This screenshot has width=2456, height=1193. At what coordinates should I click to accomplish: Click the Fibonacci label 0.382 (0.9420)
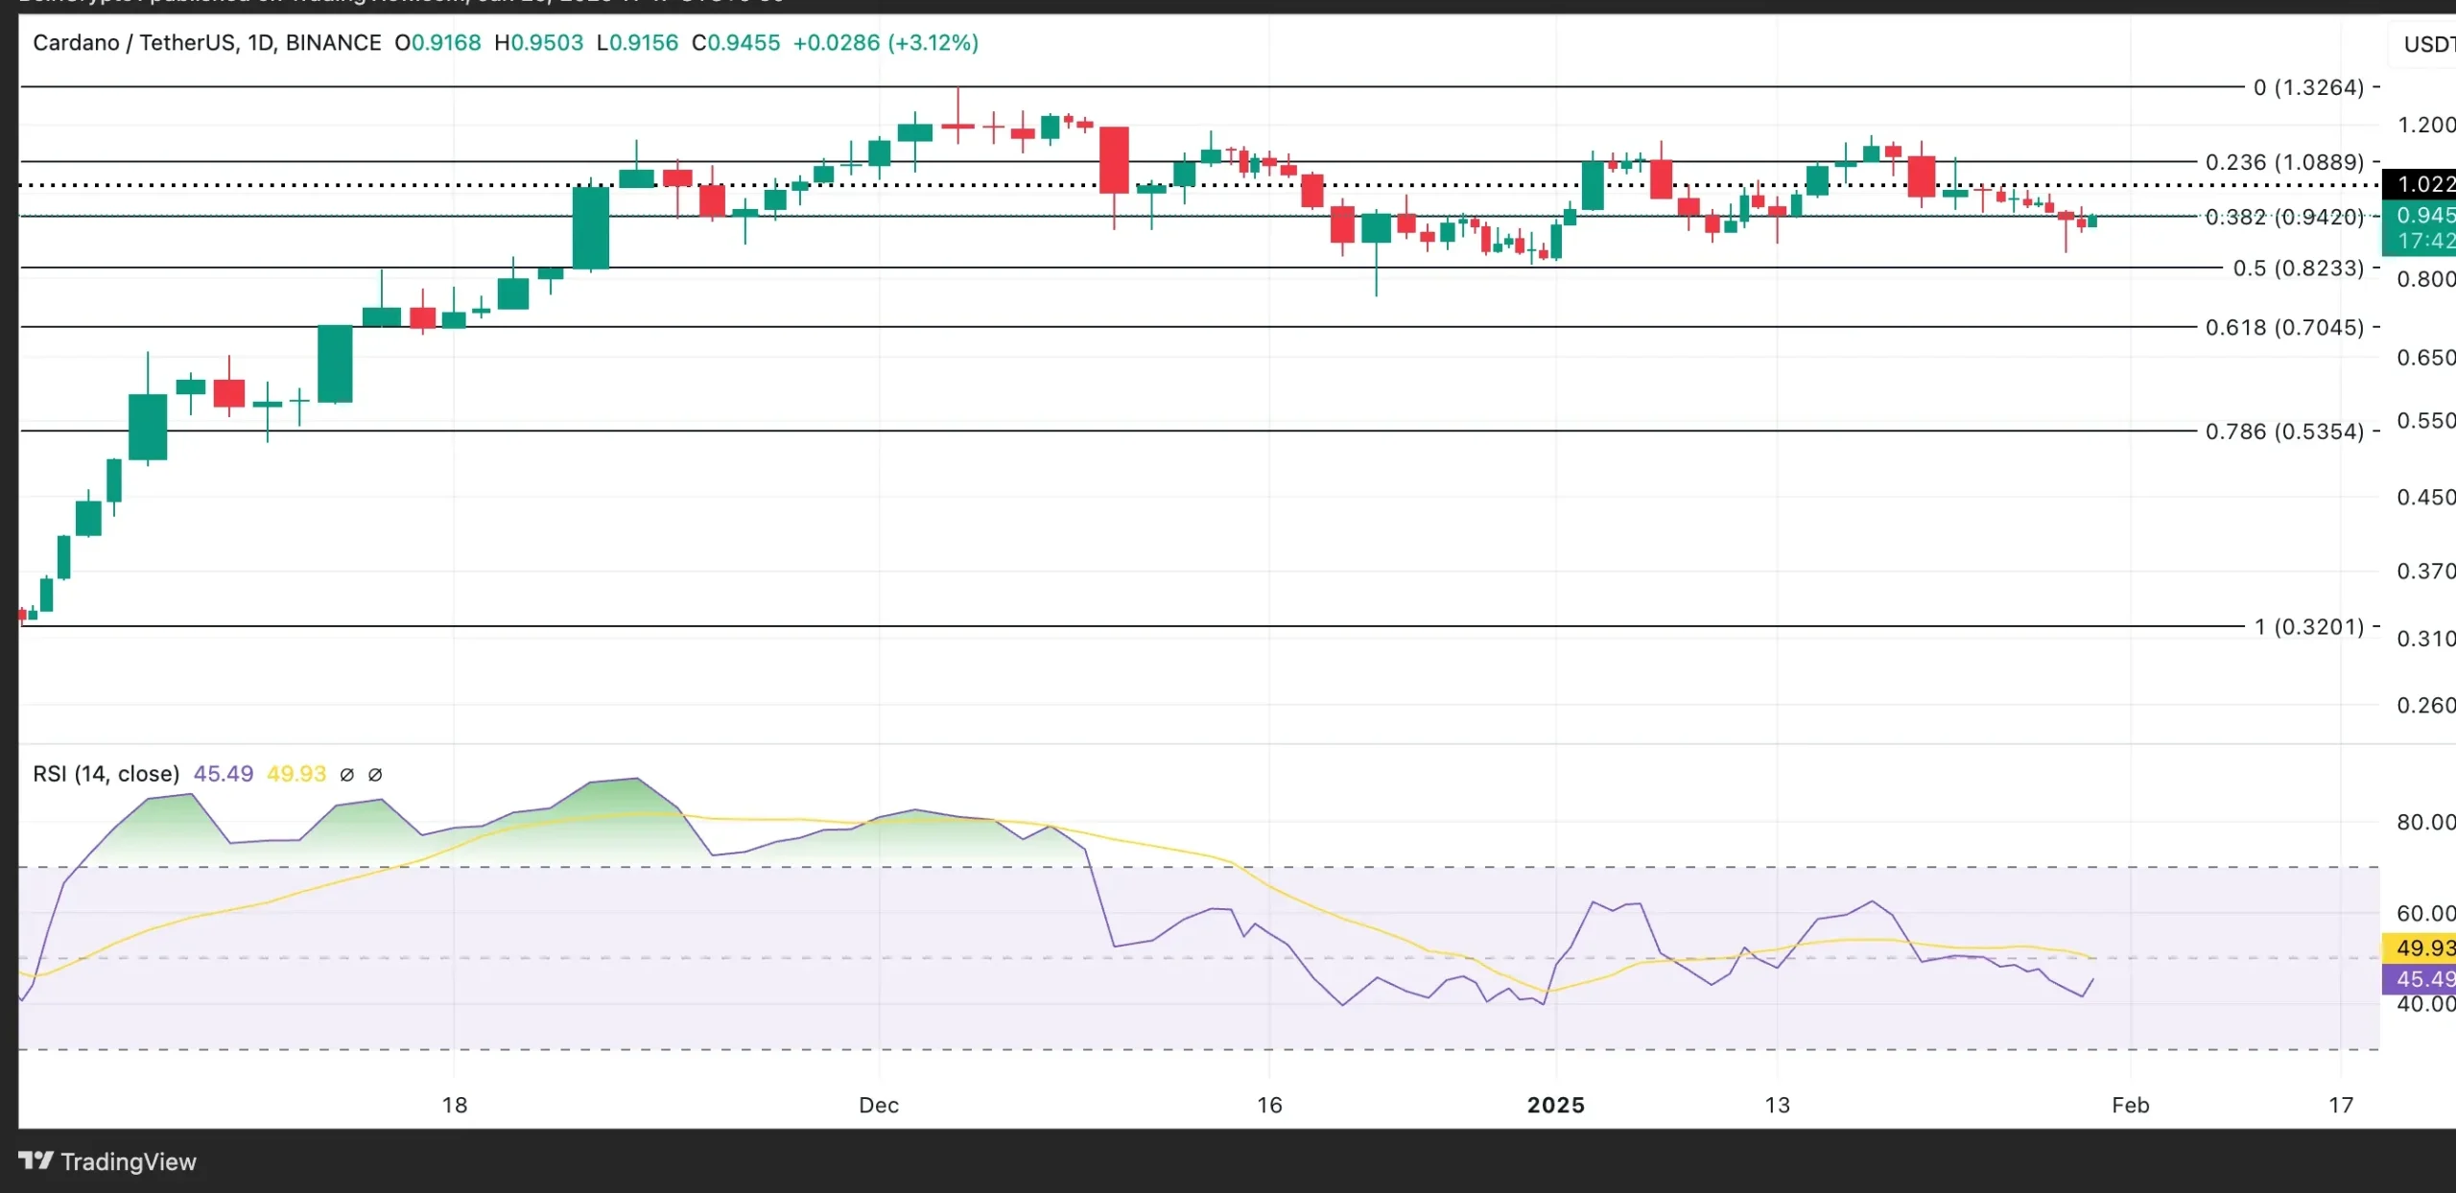(2284, 217)
